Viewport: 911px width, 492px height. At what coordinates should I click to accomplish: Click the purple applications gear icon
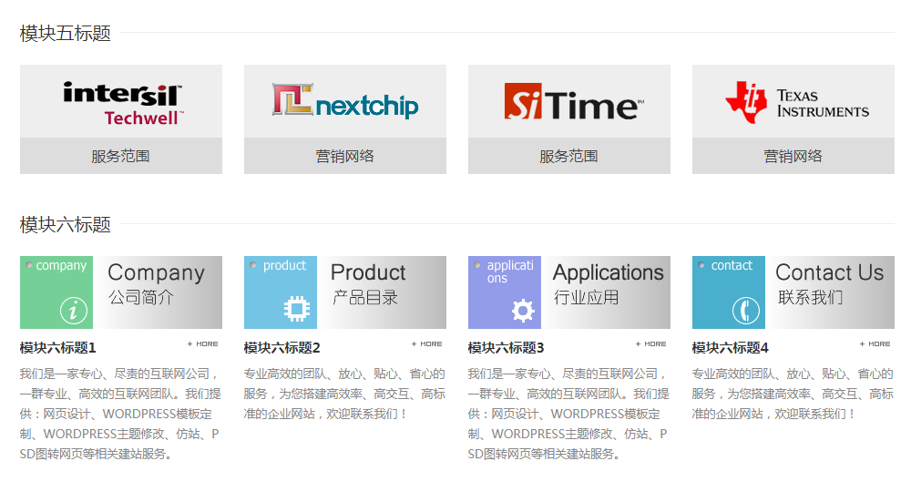(523, 310)
